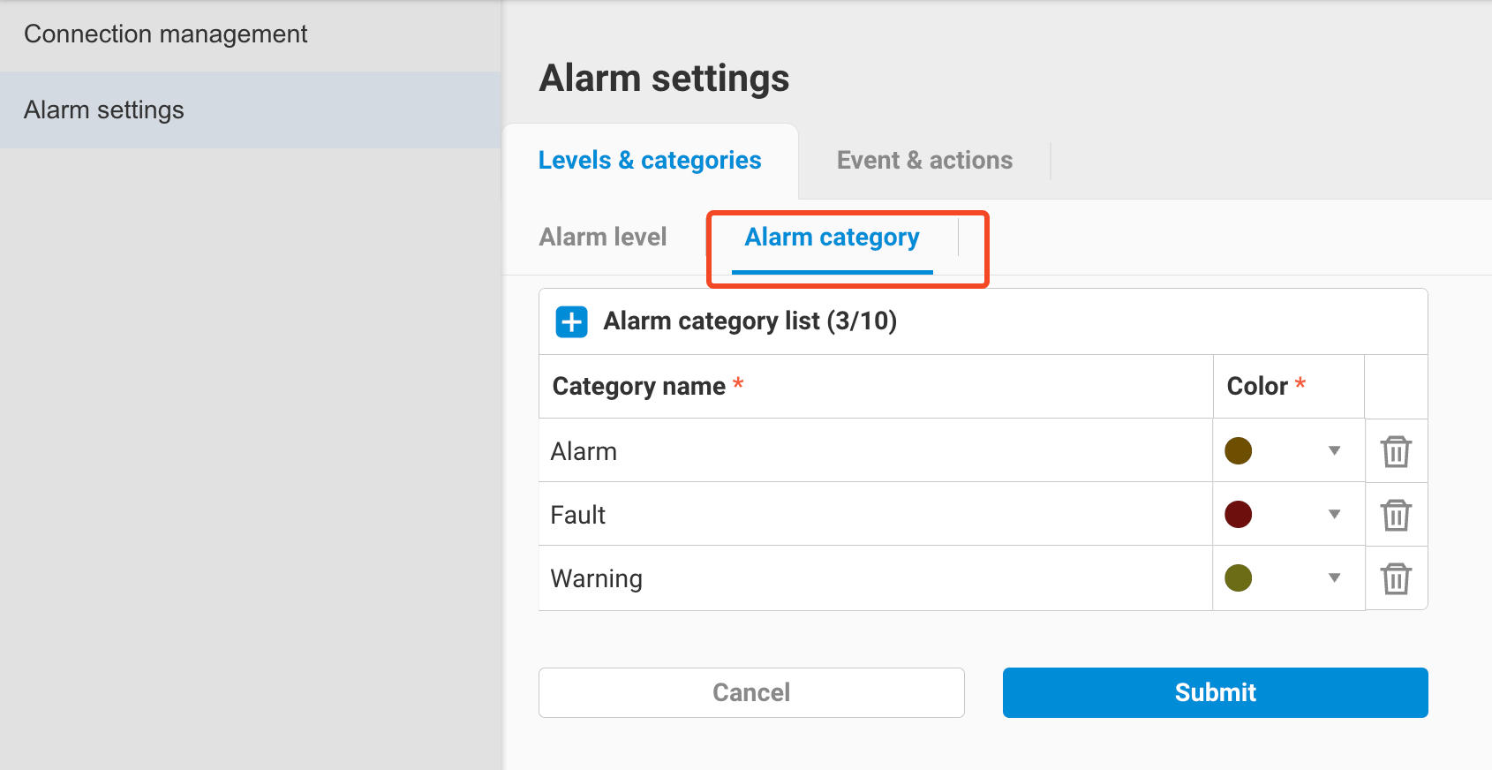
Task: Click the olive color swatch for Alarm
Action: 1238,450
